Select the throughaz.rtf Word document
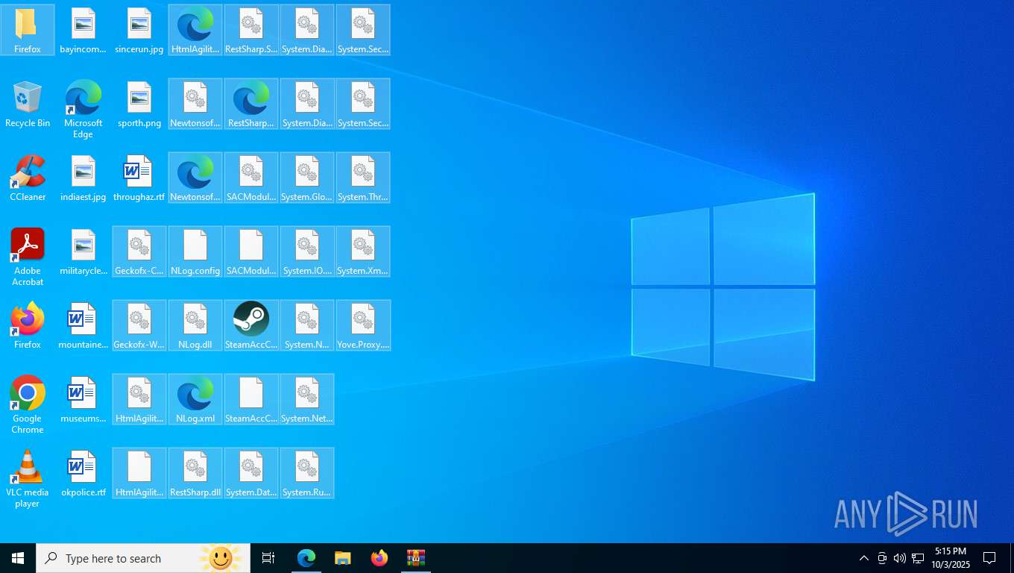This screenshot has width=1014, height=573. [x=139, y=178]
